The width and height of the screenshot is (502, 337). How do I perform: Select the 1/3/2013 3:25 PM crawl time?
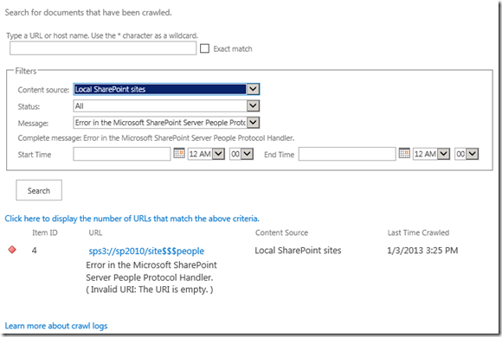[x=422, y=251]
